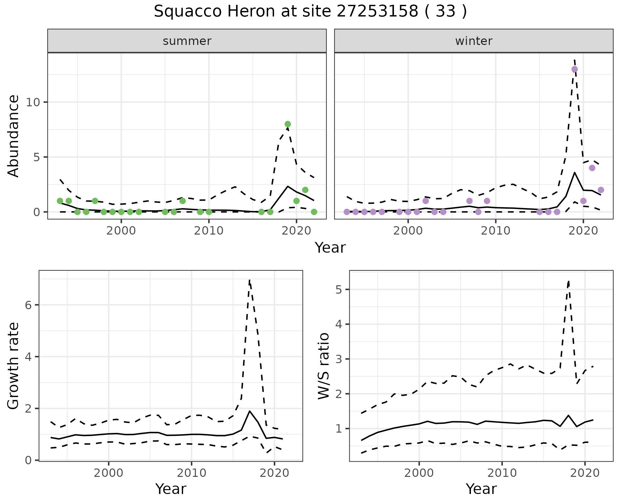Click the winter facet header strip
This screenshot has width=621, height=504.
point(474,41)
